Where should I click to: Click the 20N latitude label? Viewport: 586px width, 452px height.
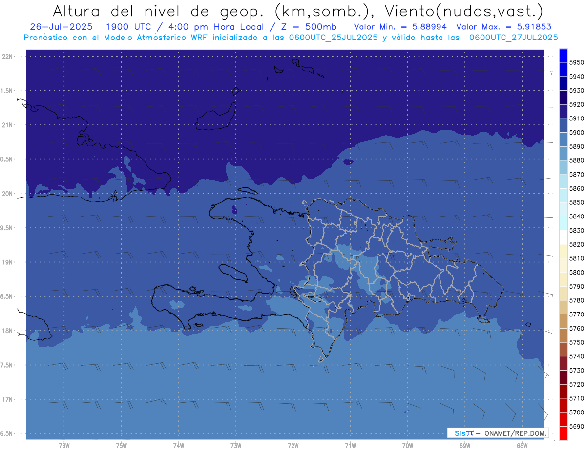click(x=7, y=194)
